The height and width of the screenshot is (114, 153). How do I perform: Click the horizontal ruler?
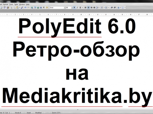point(77,15)
